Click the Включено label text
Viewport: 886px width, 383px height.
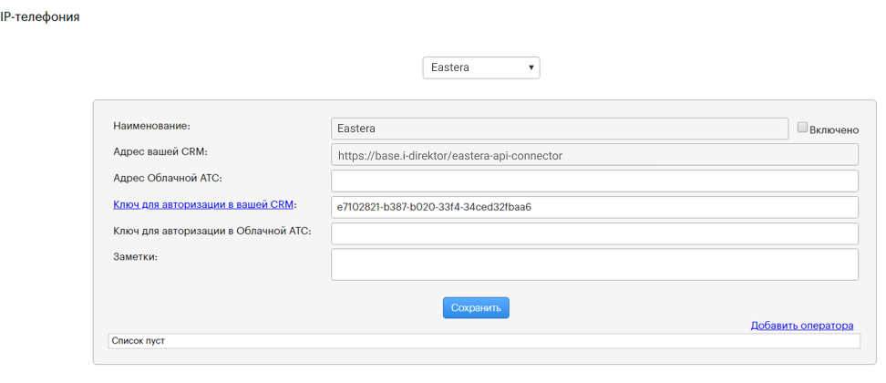click(834, 129)
